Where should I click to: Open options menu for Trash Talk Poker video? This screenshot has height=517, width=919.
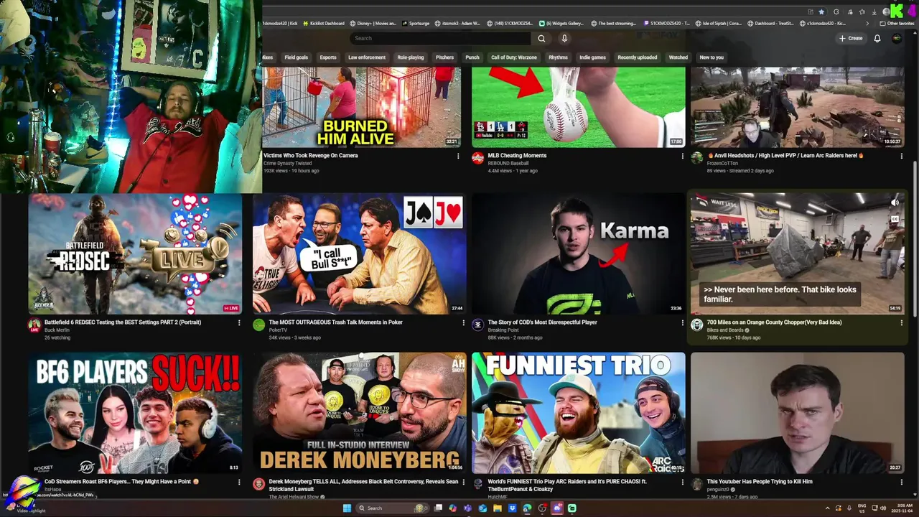(x=463, y=322)
